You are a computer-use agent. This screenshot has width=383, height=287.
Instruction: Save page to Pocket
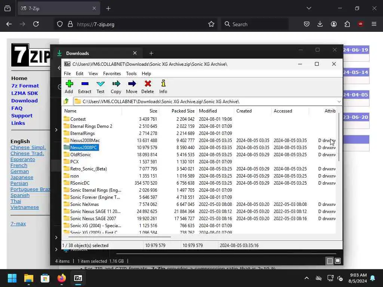307,24
